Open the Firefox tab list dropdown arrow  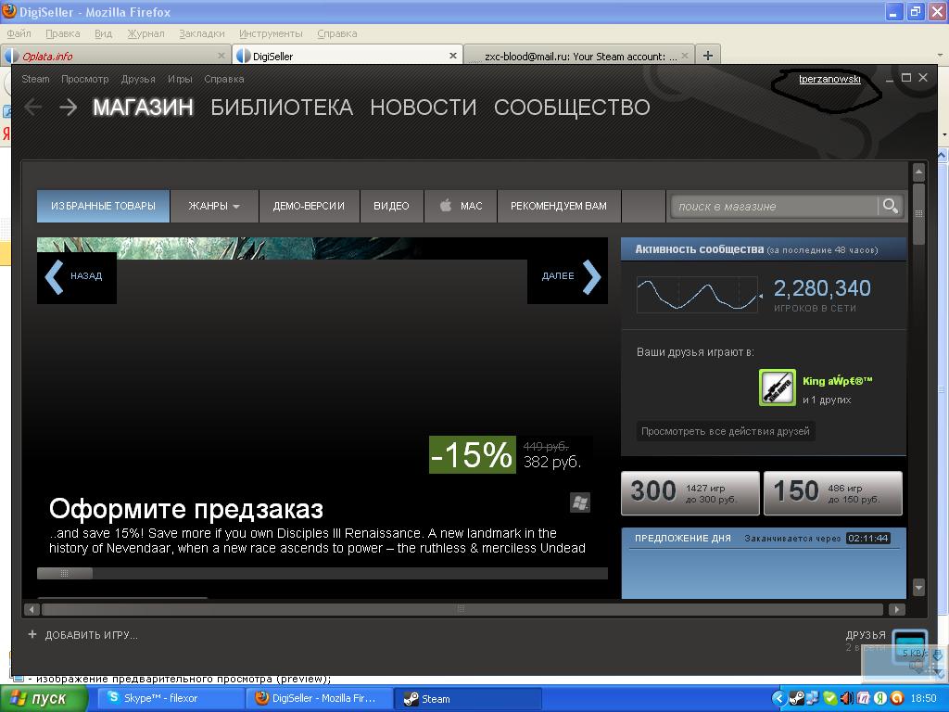pos(940,56)
